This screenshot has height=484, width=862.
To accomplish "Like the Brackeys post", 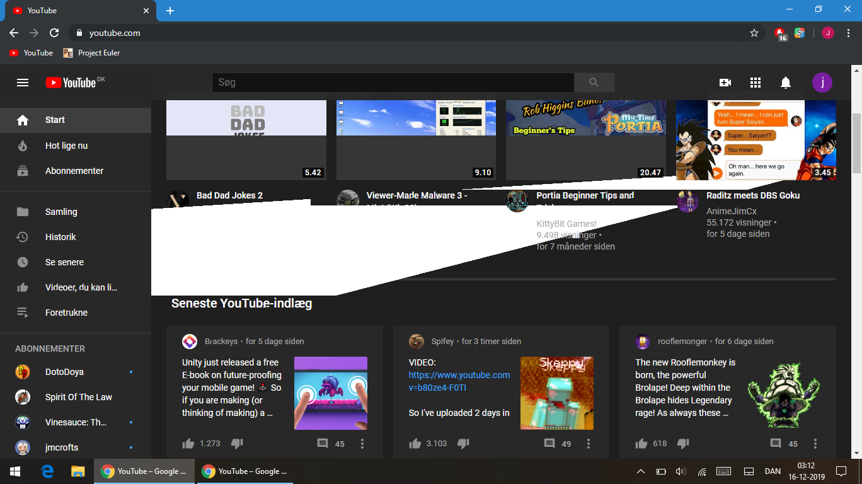I will [188, 444].
